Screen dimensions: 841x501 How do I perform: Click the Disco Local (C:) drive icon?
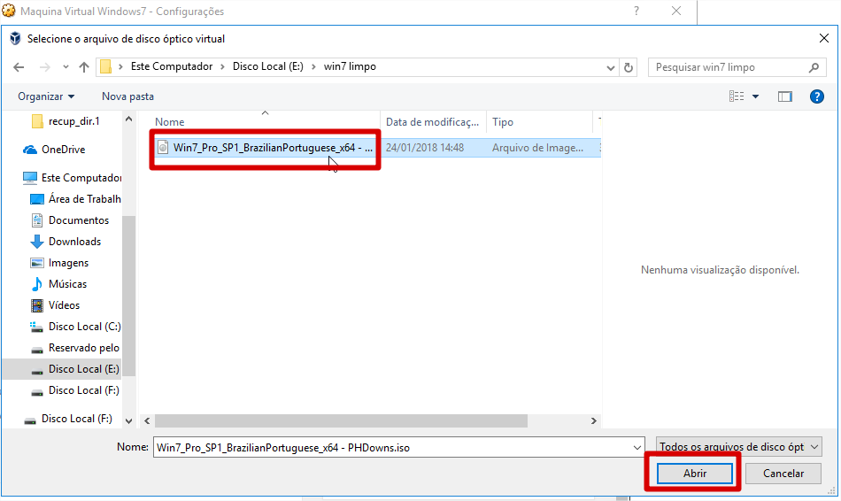click(x=36, y=327)
